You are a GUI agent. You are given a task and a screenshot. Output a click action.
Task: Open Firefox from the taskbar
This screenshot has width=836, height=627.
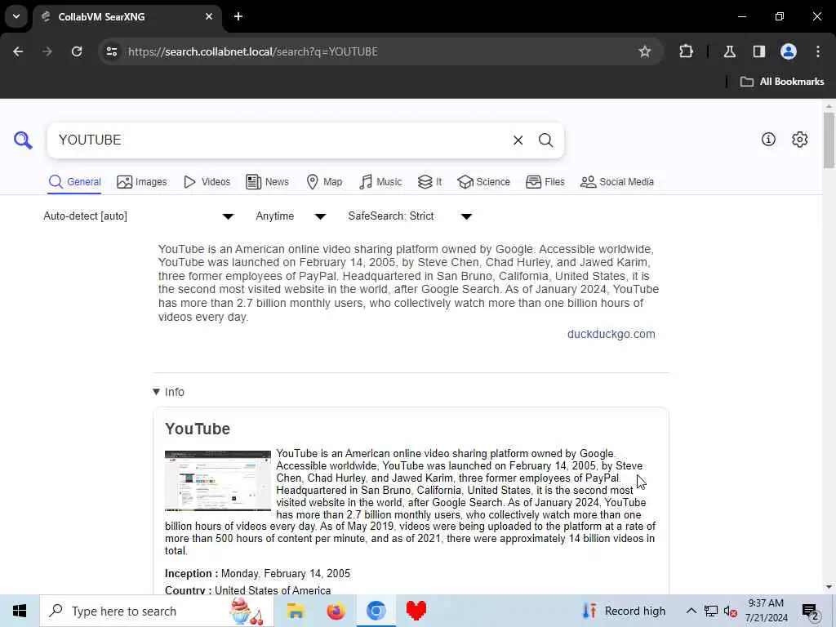pos(336,611)
